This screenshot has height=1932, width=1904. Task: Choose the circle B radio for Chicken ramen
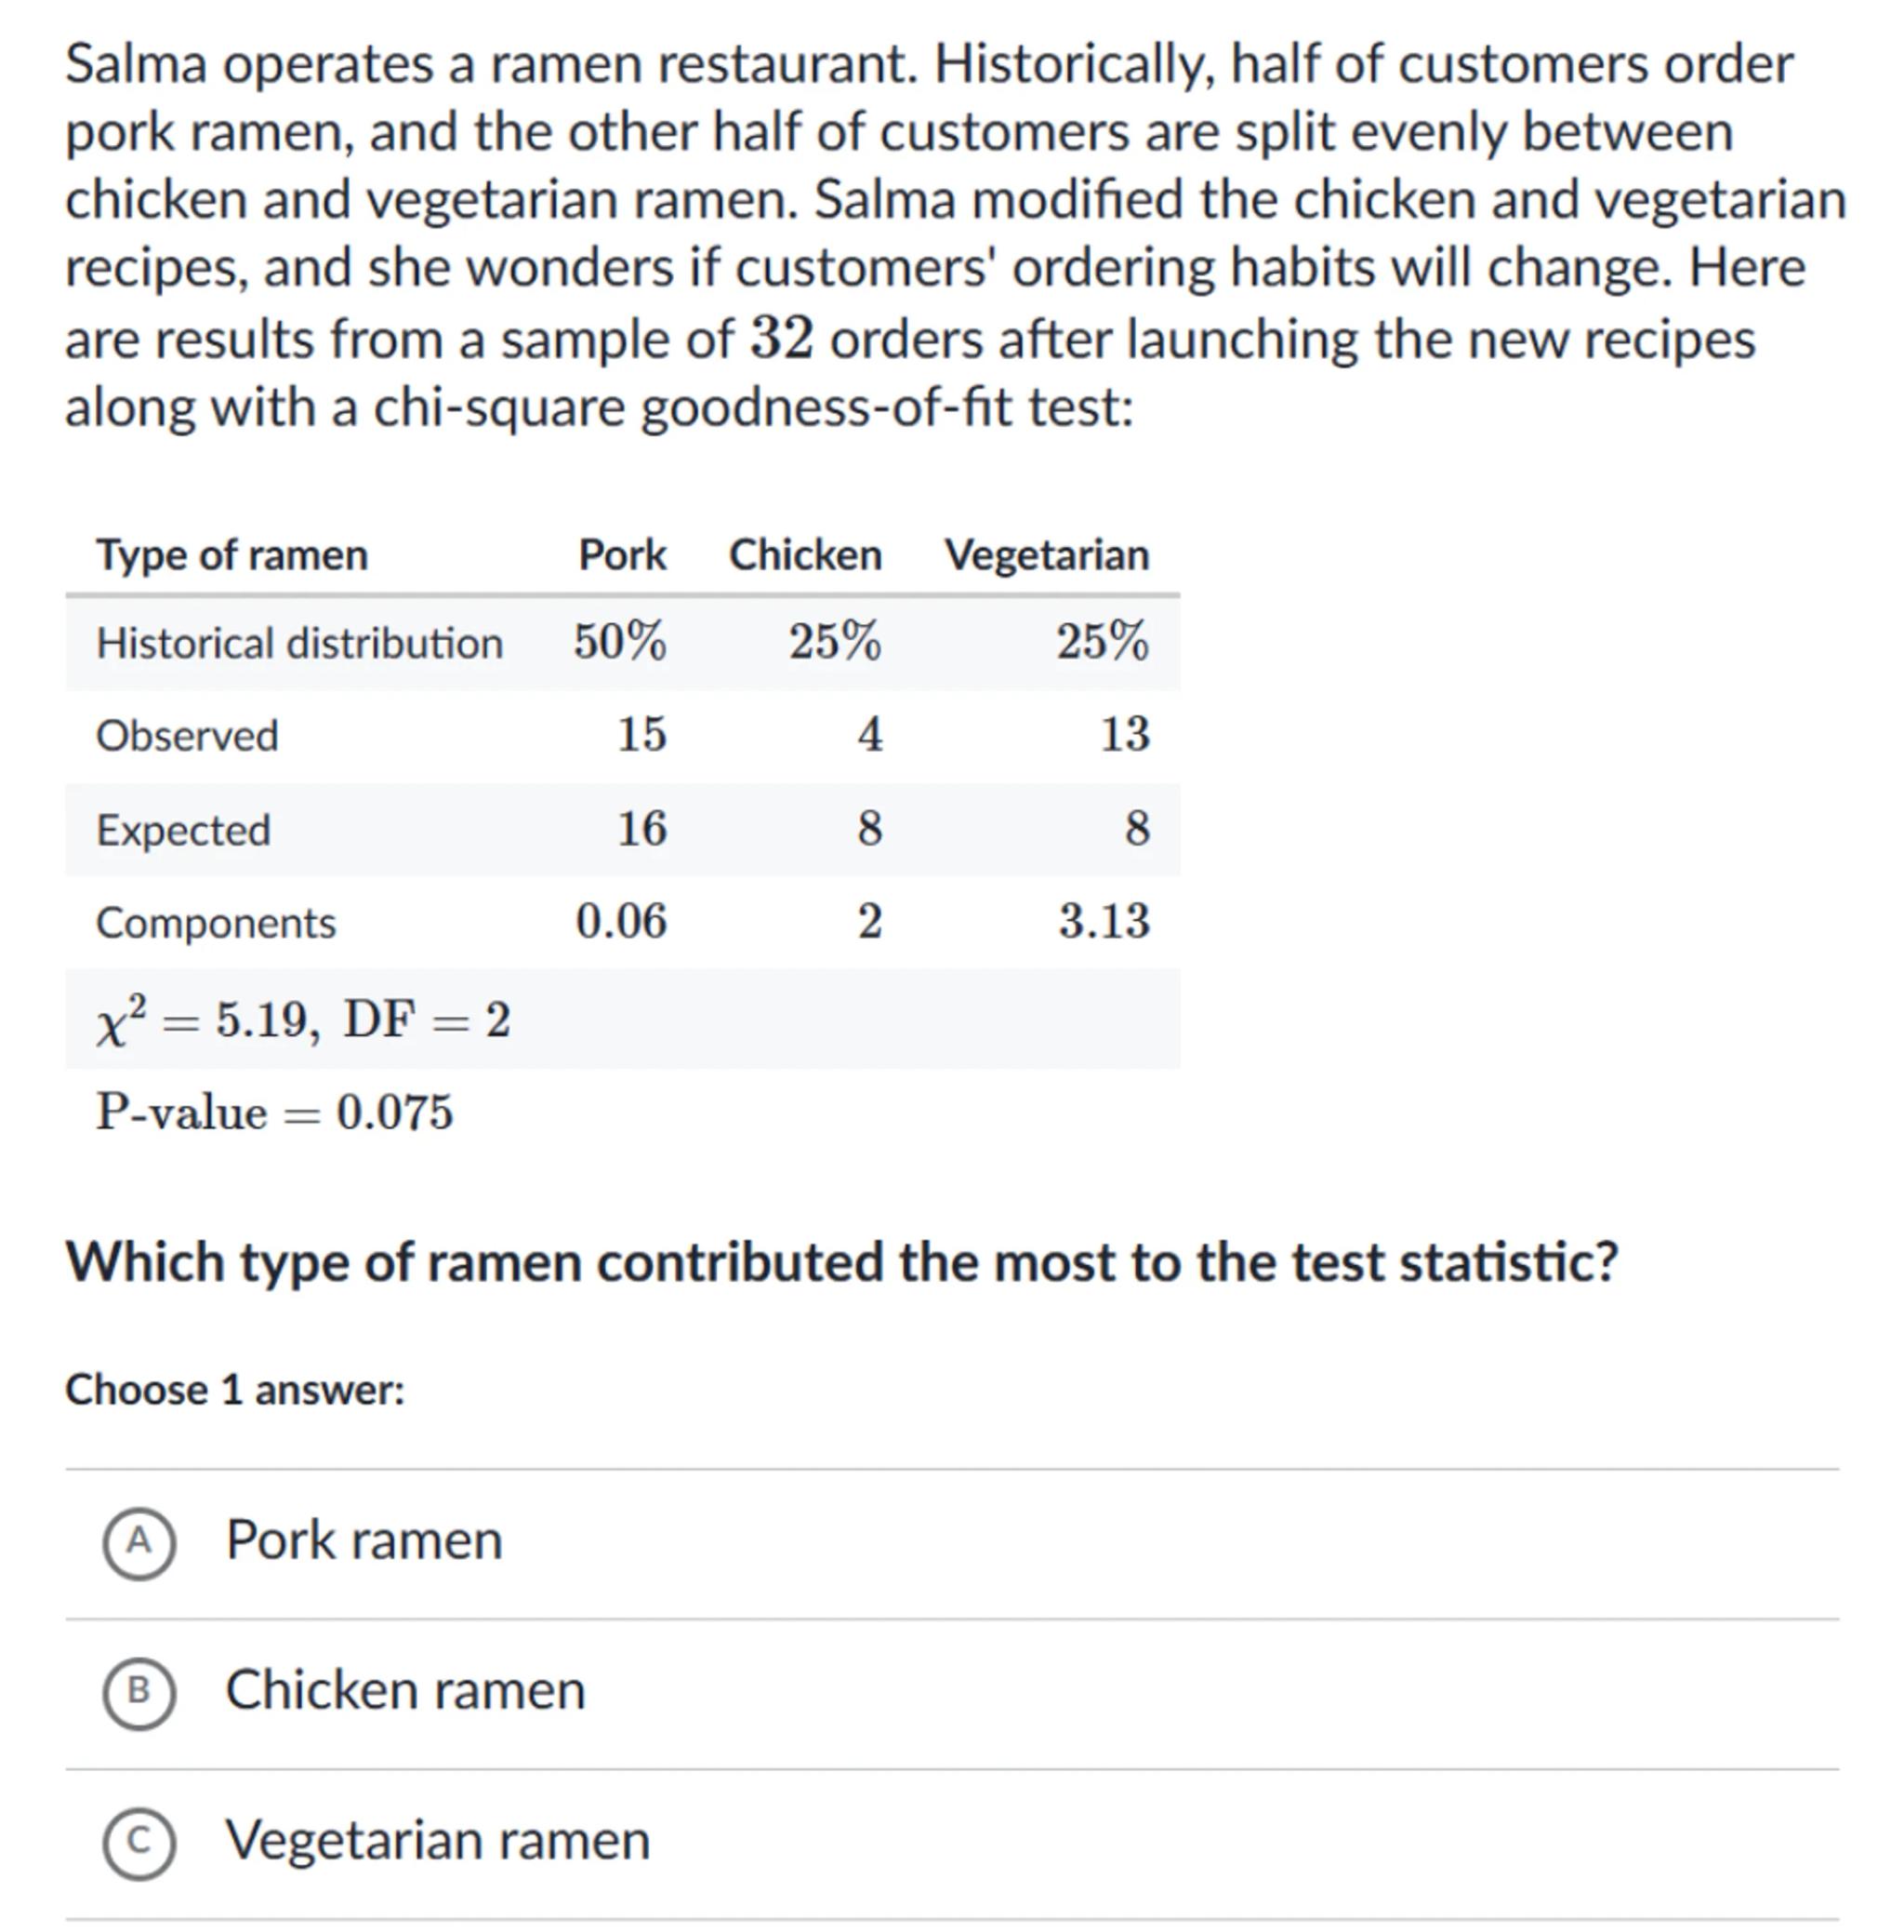tap(139, 1691)
